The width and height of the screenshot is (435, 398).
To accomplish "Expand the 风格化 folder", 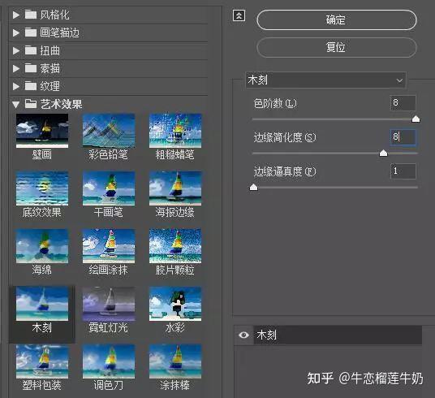I will (x=16, y=15).
